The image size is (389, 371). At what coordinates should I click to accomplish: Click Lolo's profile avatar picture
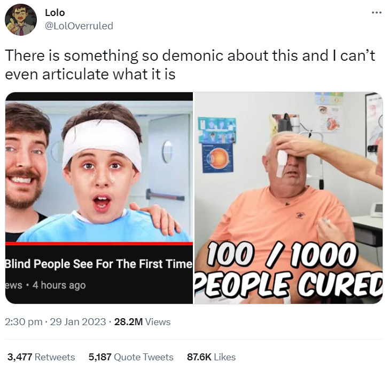[21, 20]
